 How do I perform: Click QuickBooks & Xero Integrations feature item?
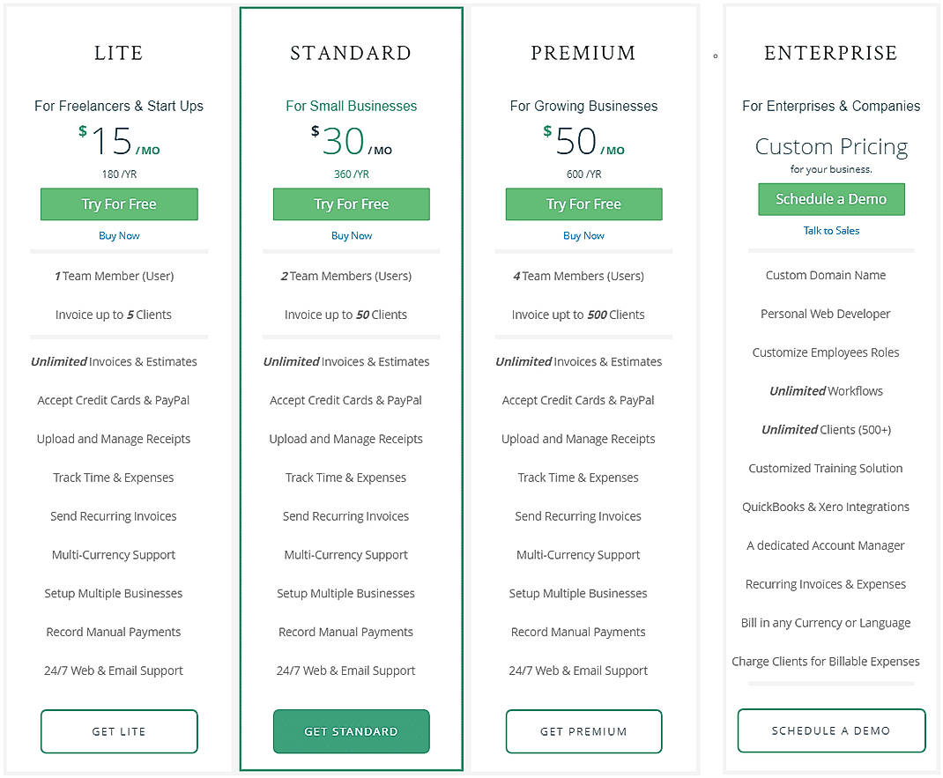click(x=826, y=507)
